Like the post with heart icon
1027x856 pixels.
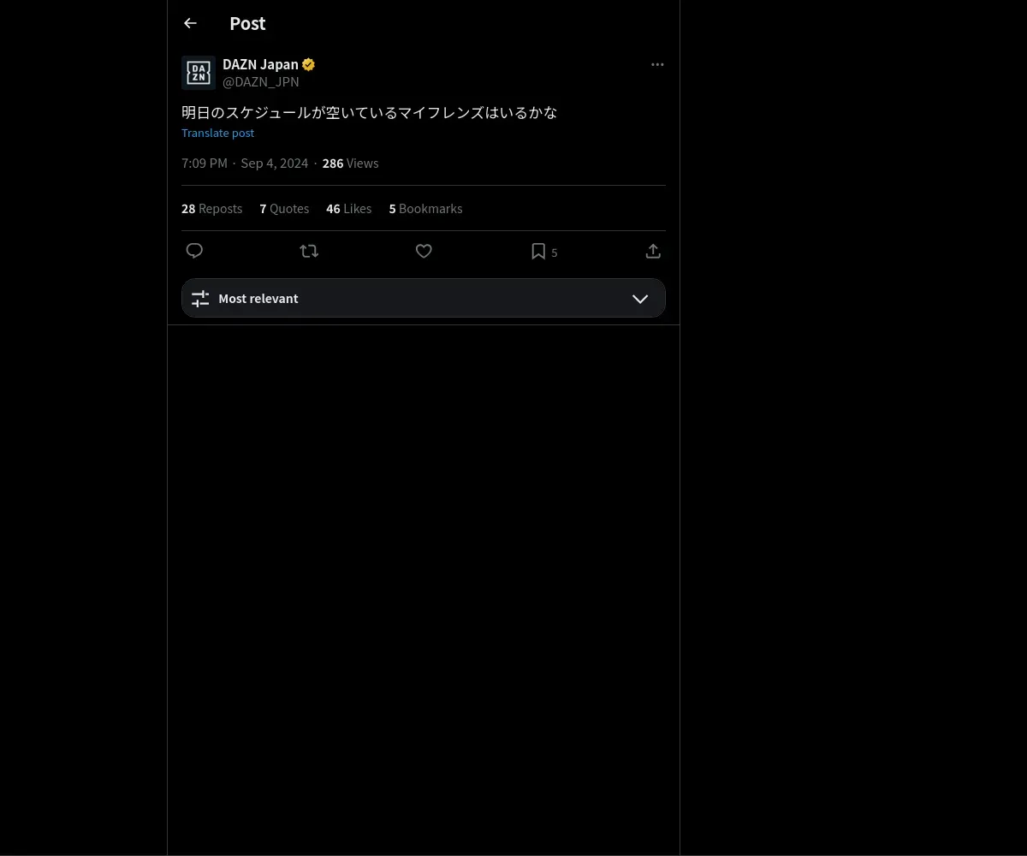pyautogui.click(x=424, y=251)
